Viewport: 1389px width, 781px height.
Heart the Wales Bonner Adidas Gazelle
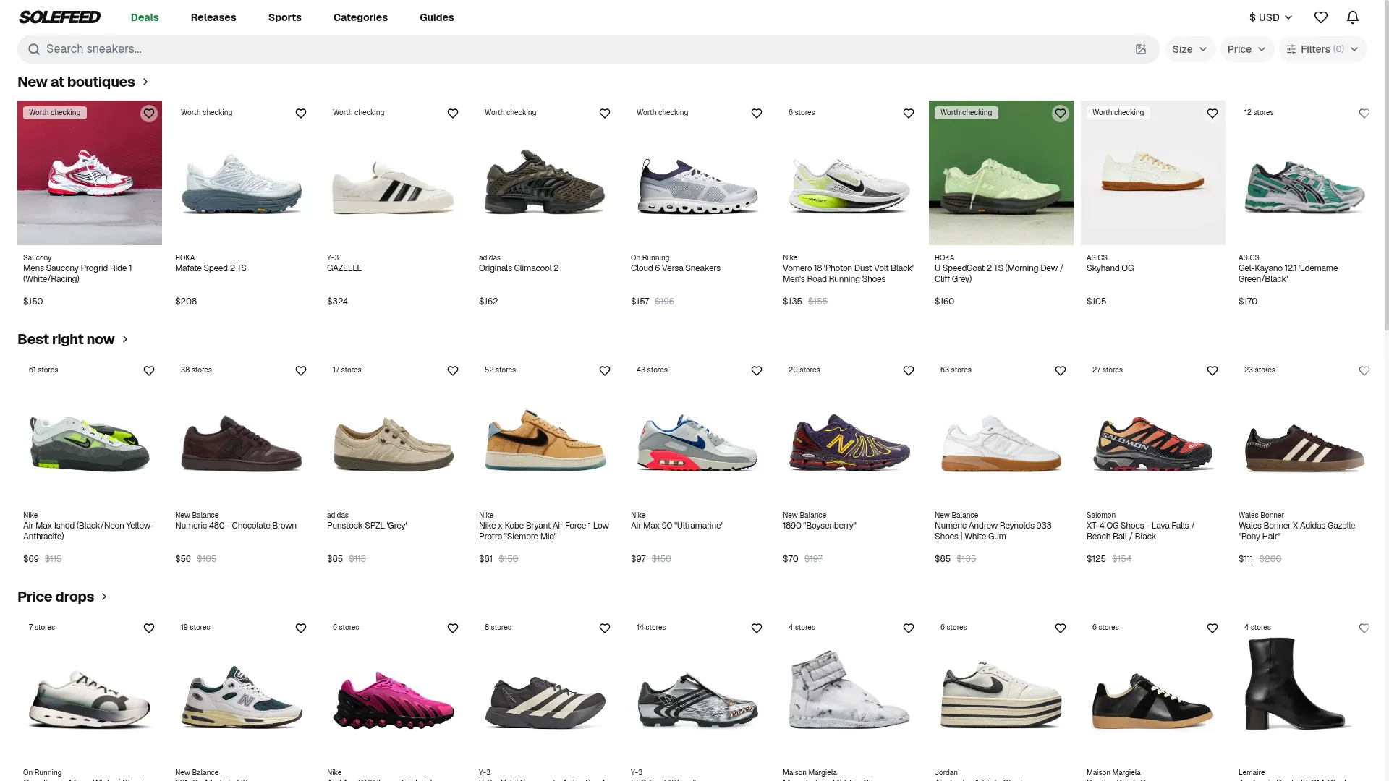[x=1364, y=371]
